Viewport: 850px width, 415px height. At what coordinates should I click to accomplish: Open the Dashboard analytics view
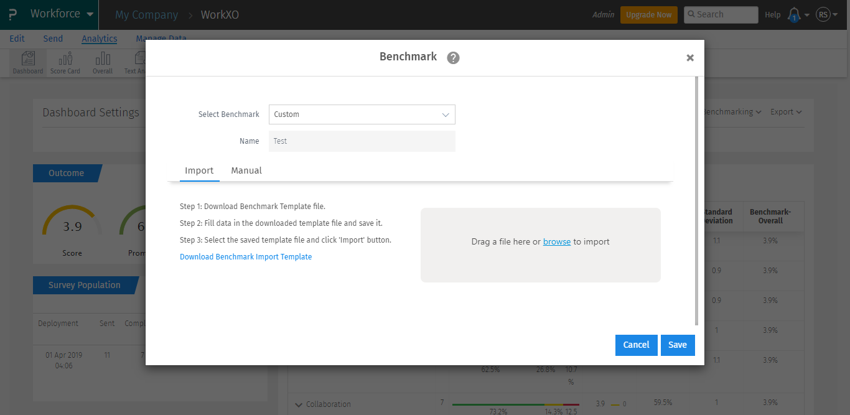click(x=27, y=62)
